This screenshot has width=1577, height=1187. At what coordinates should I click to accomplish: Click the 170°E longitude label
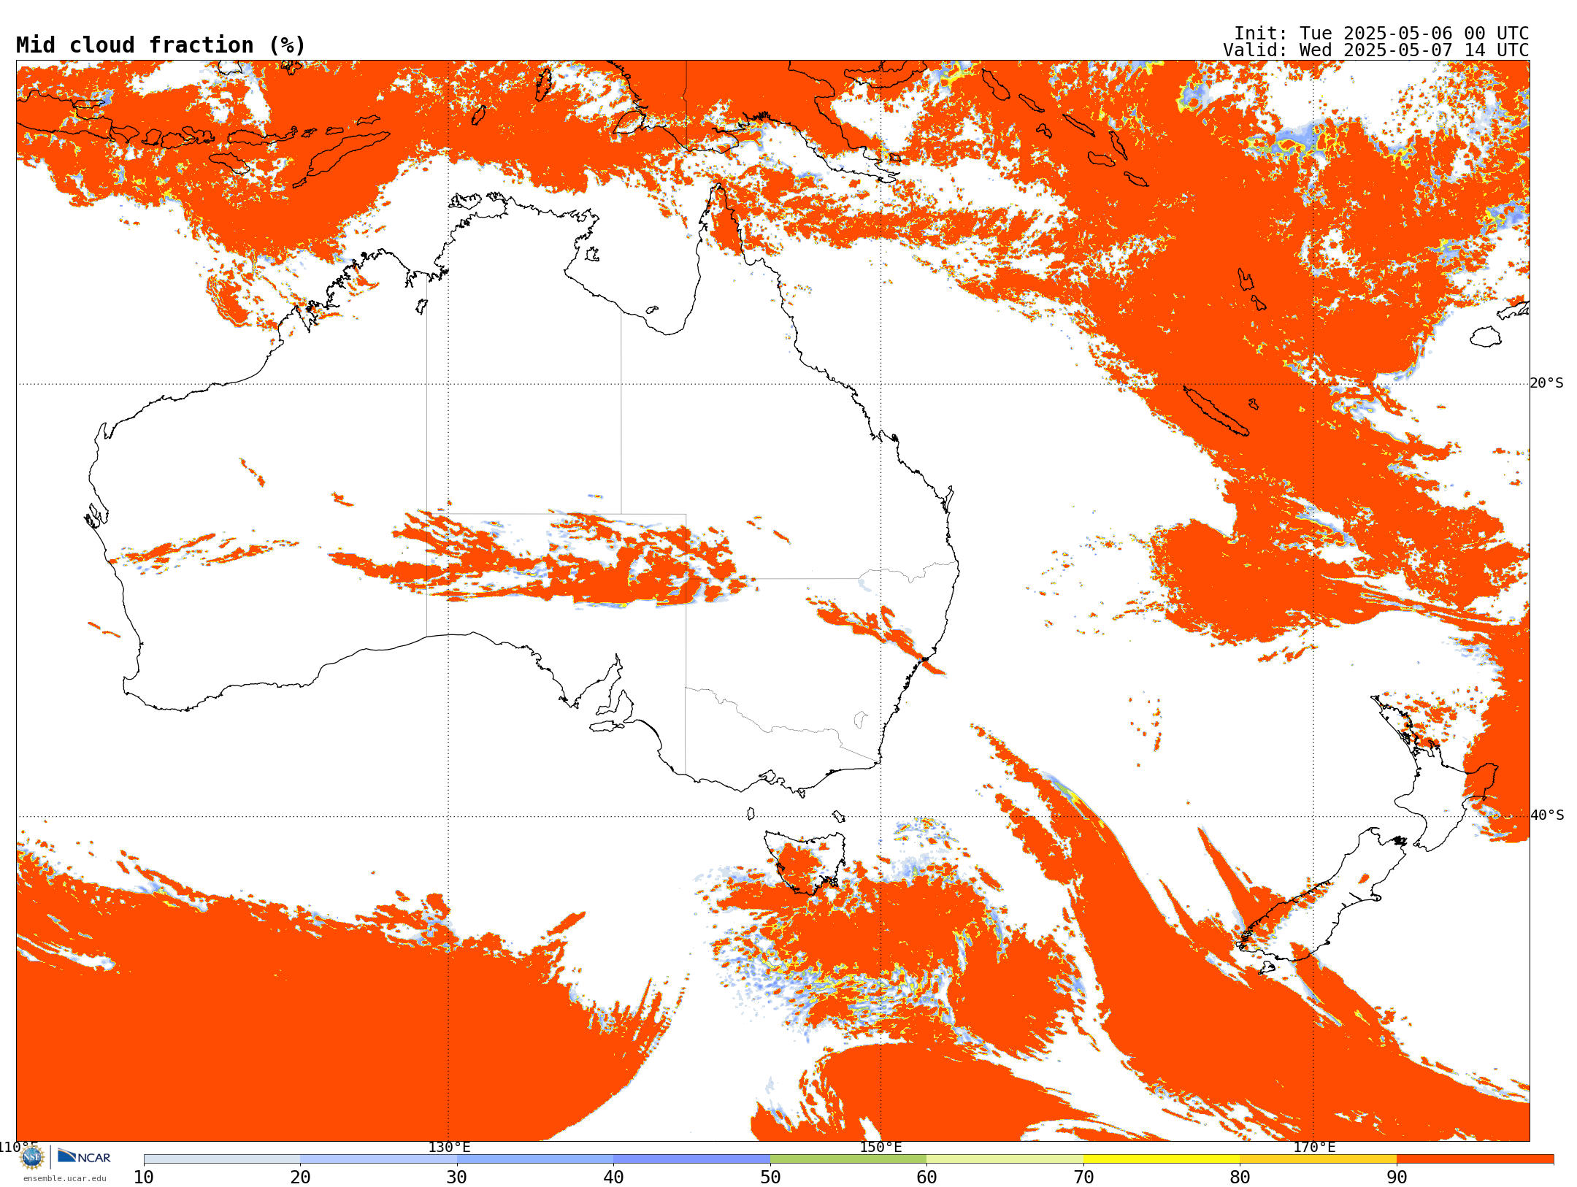tap(1314, 1147)
